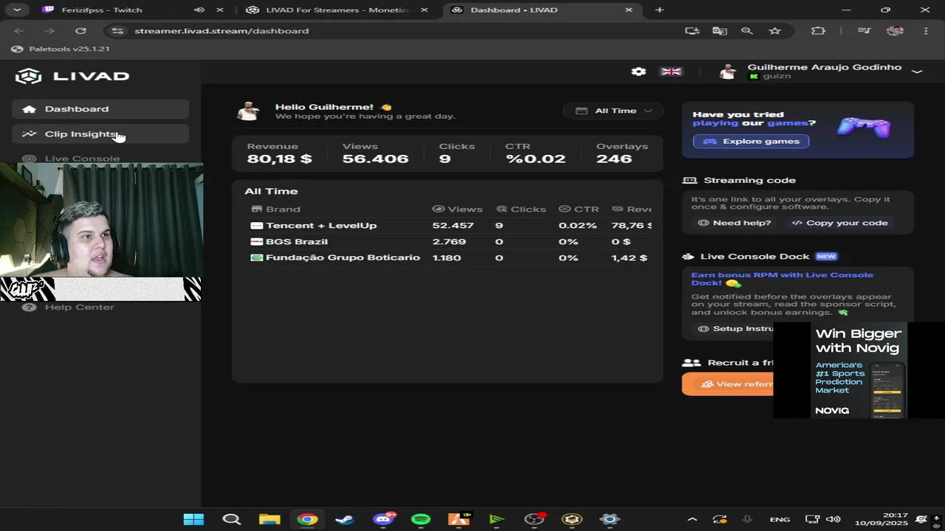
Task: Click the address bar URL
Action: [221, 31]
